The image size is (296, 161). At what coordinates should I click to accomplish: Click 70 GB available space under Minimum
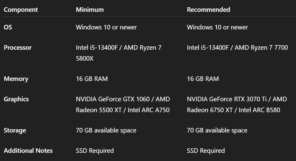[x=106, y=130]
